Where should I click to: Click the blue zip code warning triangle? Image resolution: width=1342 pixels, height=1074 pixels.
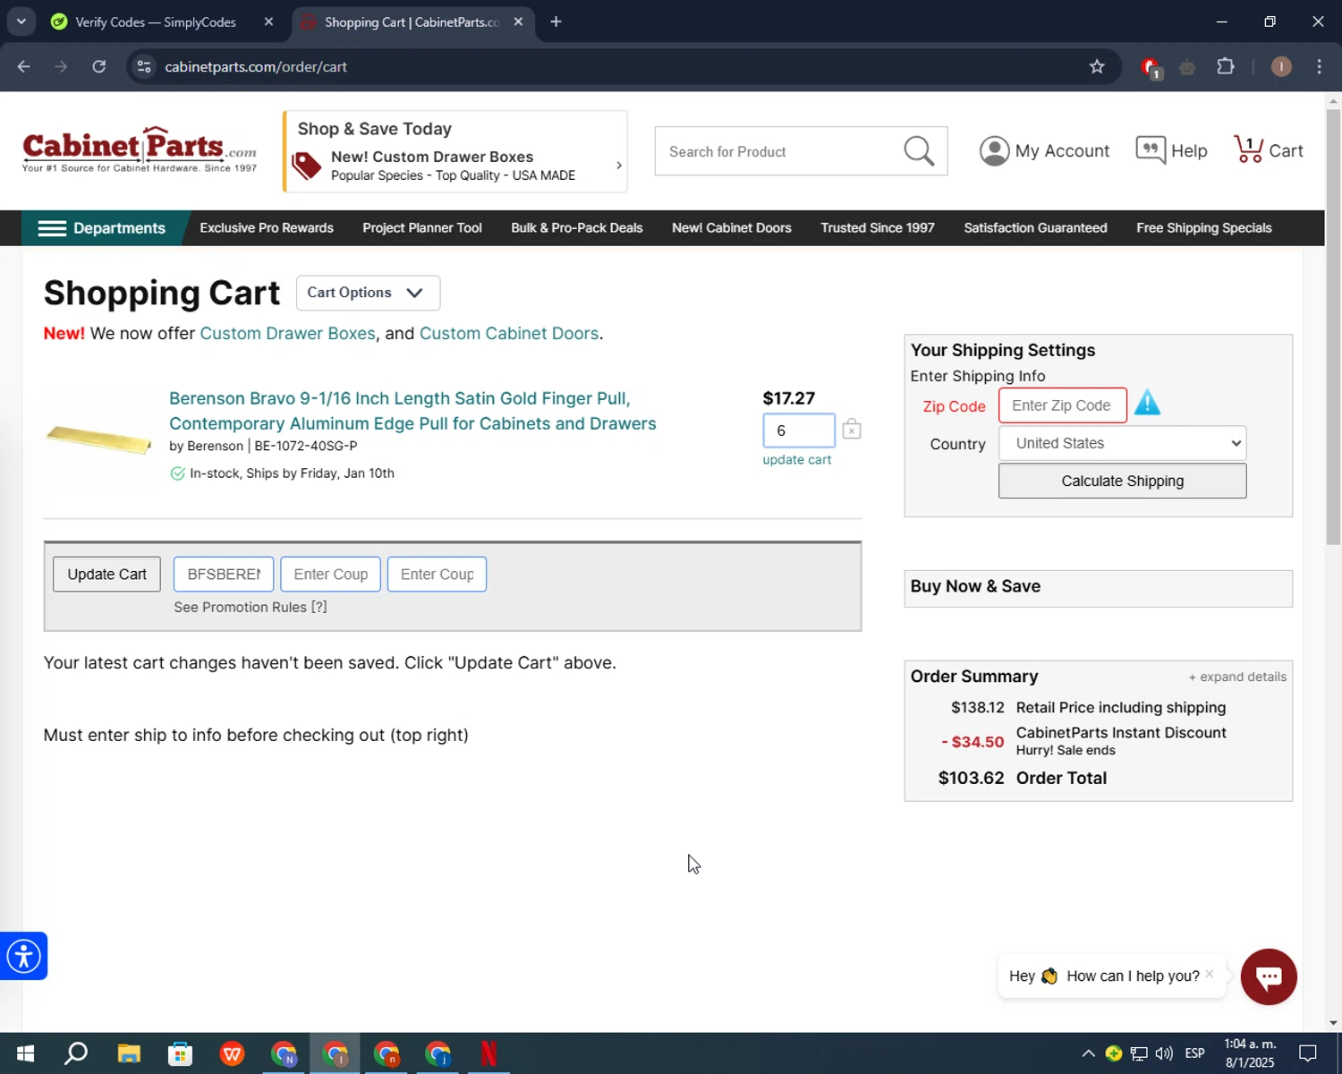tap(1147, 404)
